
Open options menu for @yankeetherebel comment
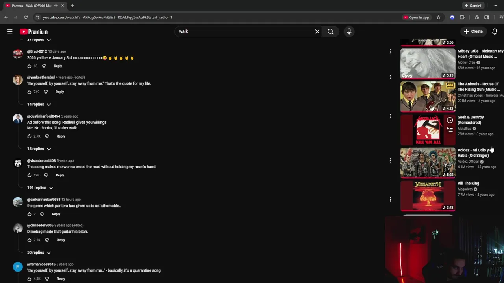390,77
